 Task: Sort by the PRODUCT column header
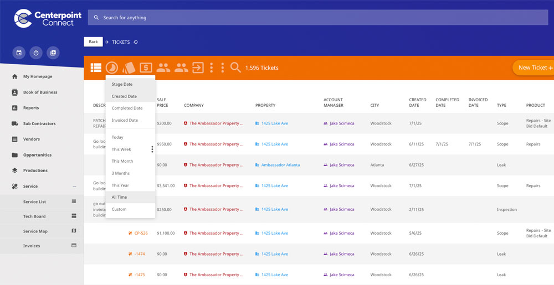536,105
